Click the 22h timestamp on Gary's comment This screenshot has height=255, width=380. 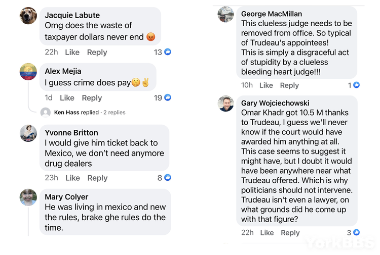click(247, 233)
